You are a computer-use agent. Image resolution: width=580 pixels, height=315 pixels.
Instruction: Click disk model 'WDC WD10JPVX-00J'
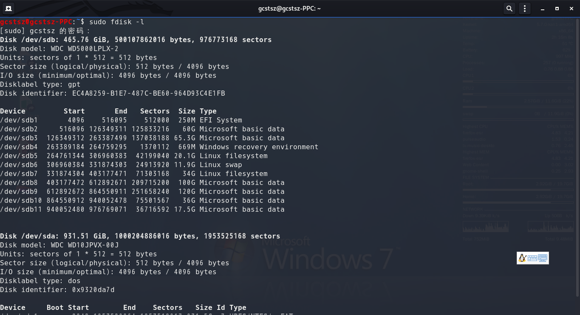(x=85, y=245)
